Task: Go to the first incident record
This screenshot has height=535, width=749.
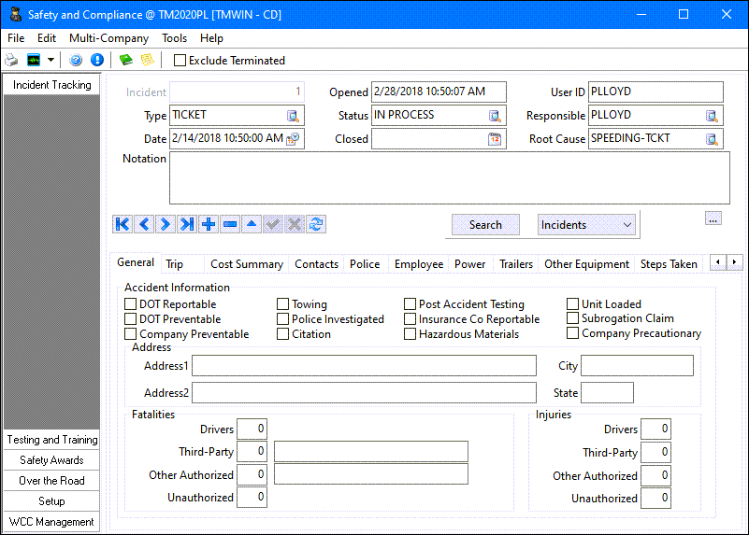Action: click(122, 224)
